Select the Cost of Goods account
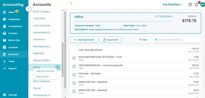This screenshot has width=205, height=98. [x=42, y=25]
